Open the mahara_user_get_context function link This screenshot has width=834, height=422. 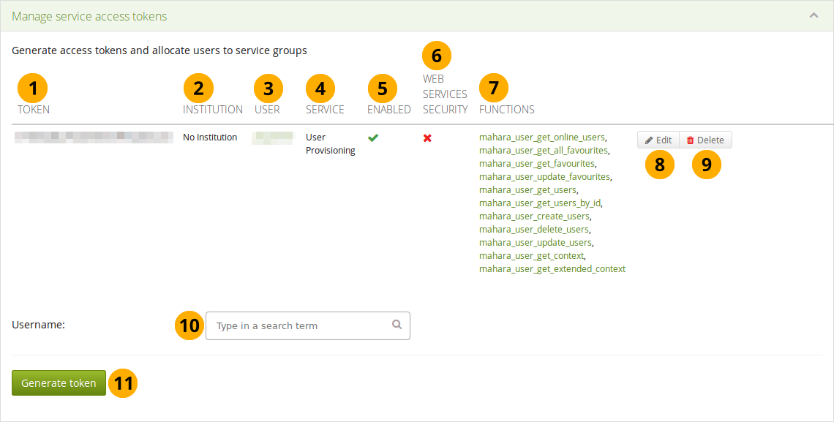pyautogui.click(x=531, y=255)
